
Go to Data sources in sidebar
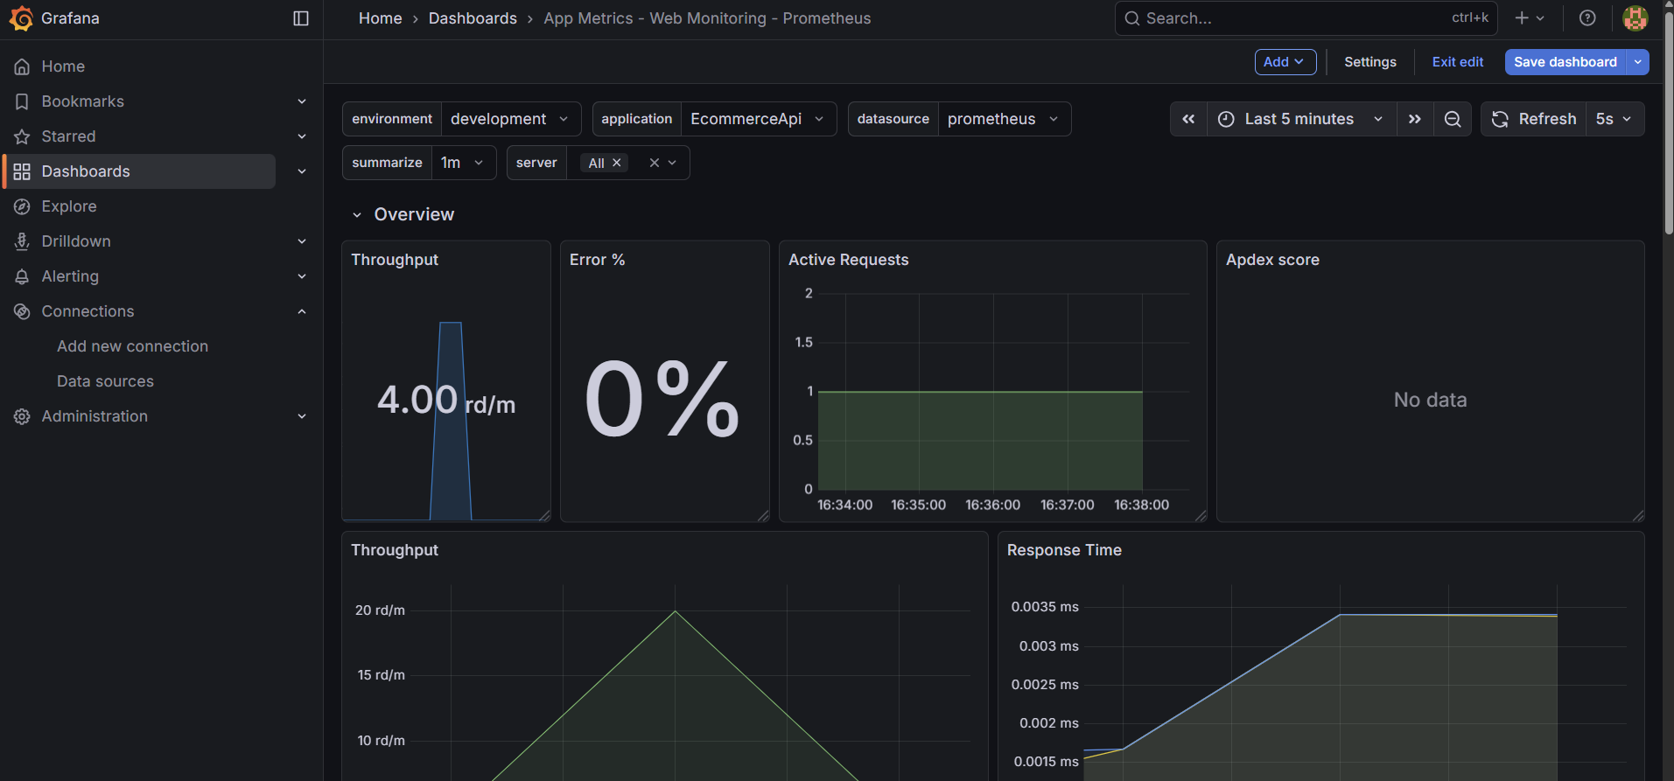tap(105, 381)
